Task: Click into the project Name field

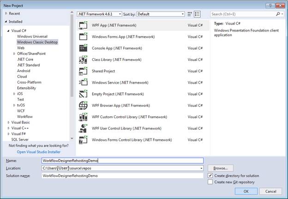Action: click(x=122, y=161)
